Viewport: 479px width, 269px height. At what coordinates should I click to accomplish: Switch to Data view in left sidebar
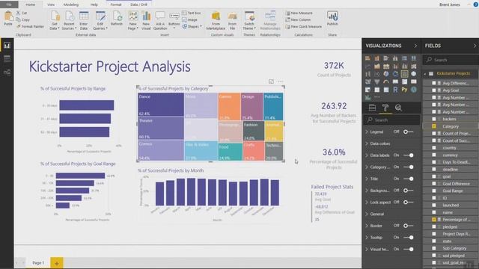[7, 59]
